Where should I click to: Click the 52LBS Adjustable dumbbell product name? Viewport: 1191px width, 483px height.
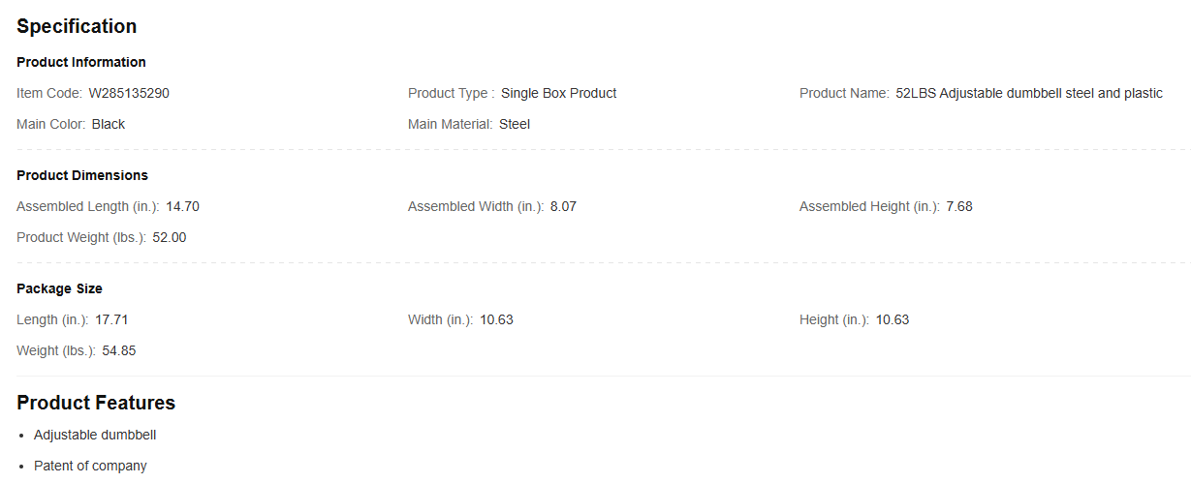[x=1028, y=93]
